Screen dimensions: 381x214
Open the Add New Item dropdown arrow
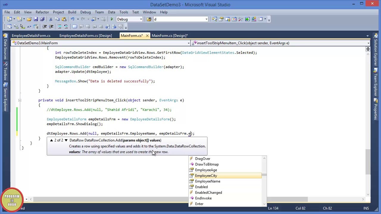point(24,19)
